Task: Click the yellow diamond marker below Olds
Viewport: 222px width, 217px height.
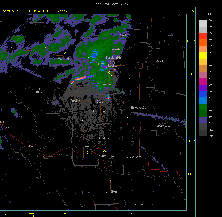Action: click(100, 107)
